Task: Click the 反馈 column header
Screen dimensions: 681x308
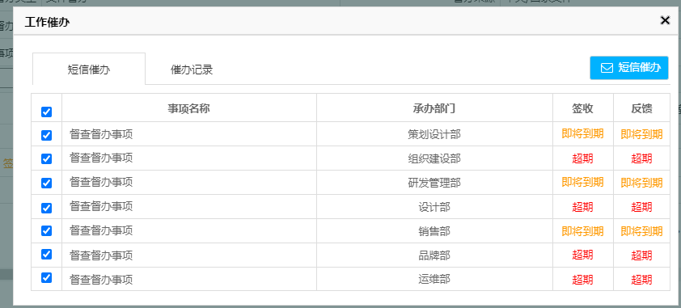Action: click(642, 108)
